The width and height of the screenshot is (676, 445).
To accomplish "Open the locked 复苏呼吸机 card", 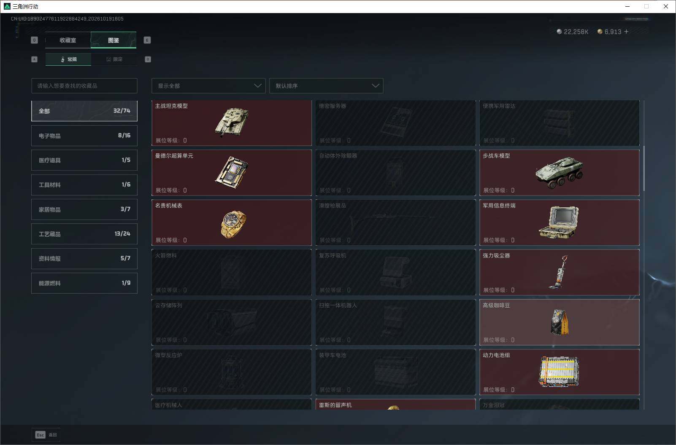I will tap(395, 272).
